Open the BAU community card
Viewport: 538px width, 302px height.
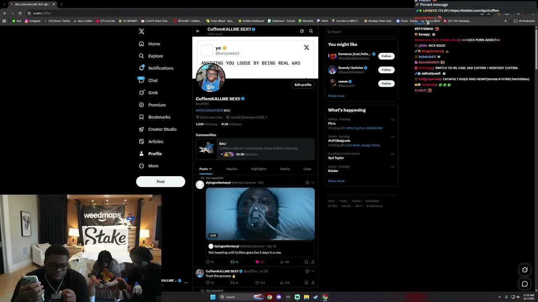coord(255,149)
